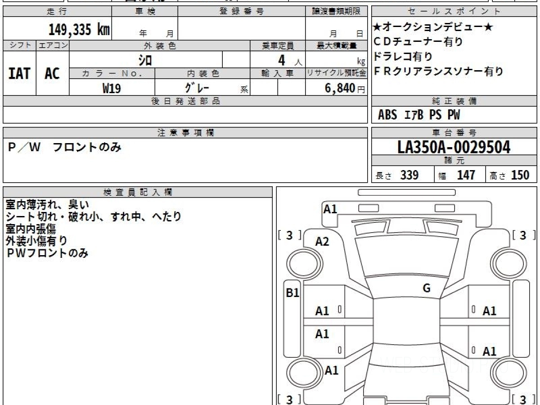Image resolution: width=540 pixels, height=405 pixels.
Task: Click the 後日発送部品 header
Action: [185, 101]
